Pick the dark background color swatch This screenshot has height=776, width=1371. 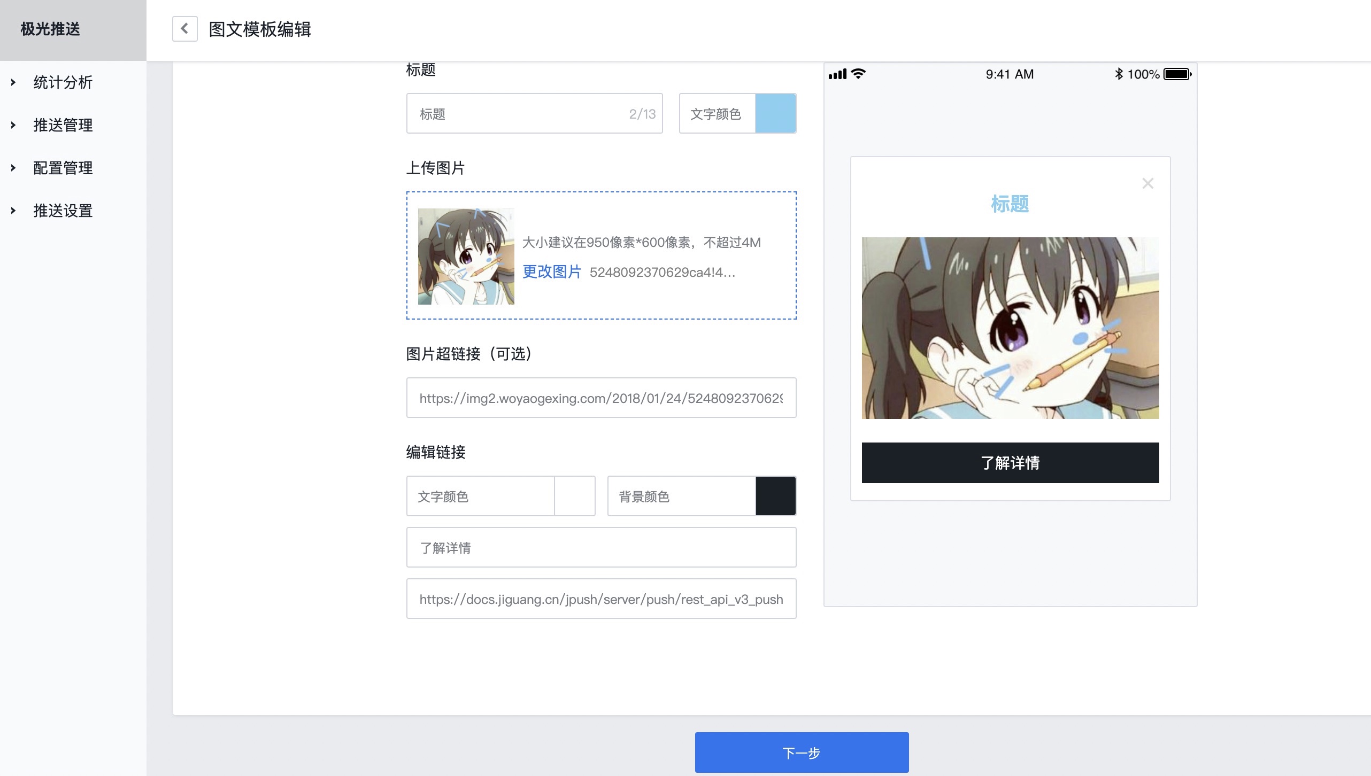pos(775,496)
